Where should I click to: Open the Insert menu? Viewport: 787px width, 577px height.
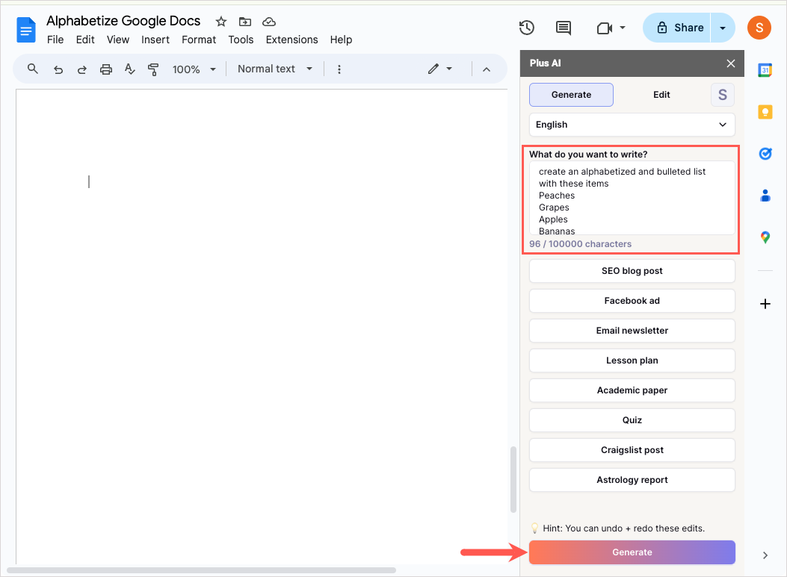point(155,40)
